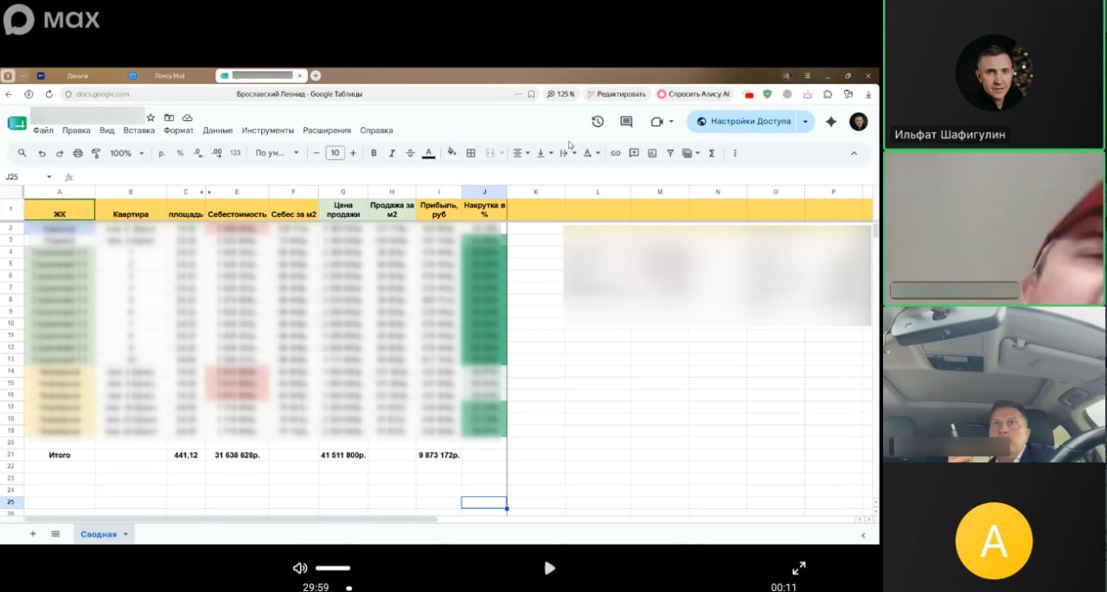The height and width of the screenshot is (592, 1107).
Task: Toggle strikethrough formatting in toolbar
Action: 410,153
